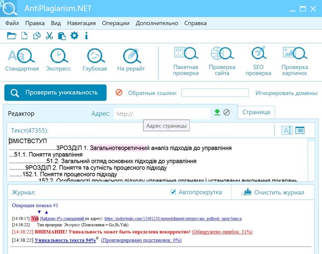Jump to previous match with up triangle
The image size is (322, 254).
point(46,212)
